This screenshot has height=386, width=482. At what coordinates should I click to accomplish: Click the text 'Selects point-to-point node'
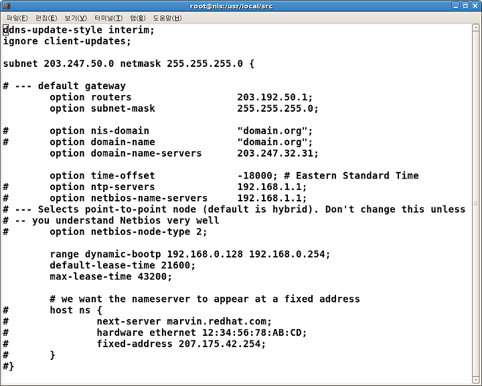tap(116, 209)
